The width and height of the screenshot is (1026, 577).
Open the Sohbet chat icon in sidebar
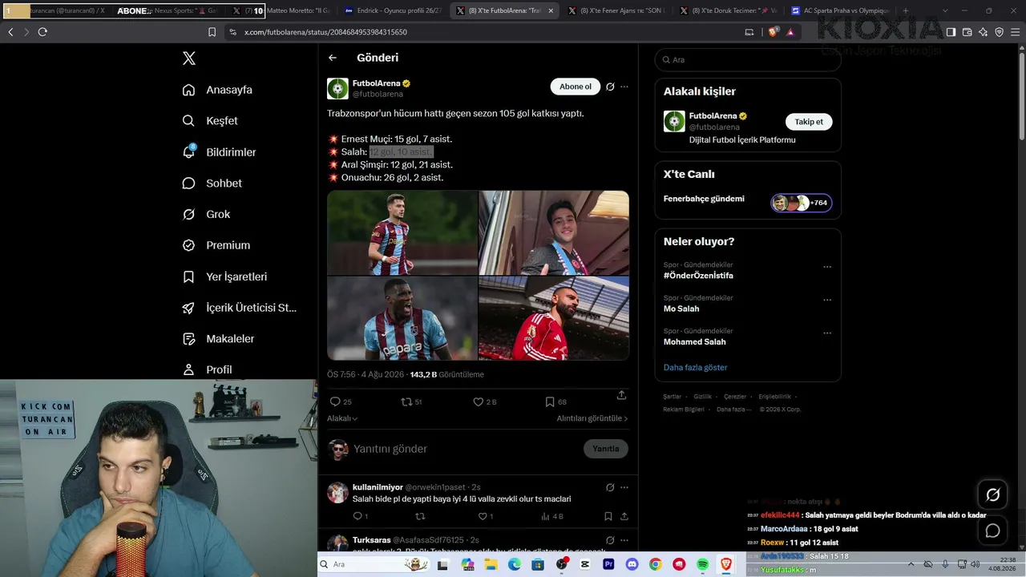click(x=189, y=183)
